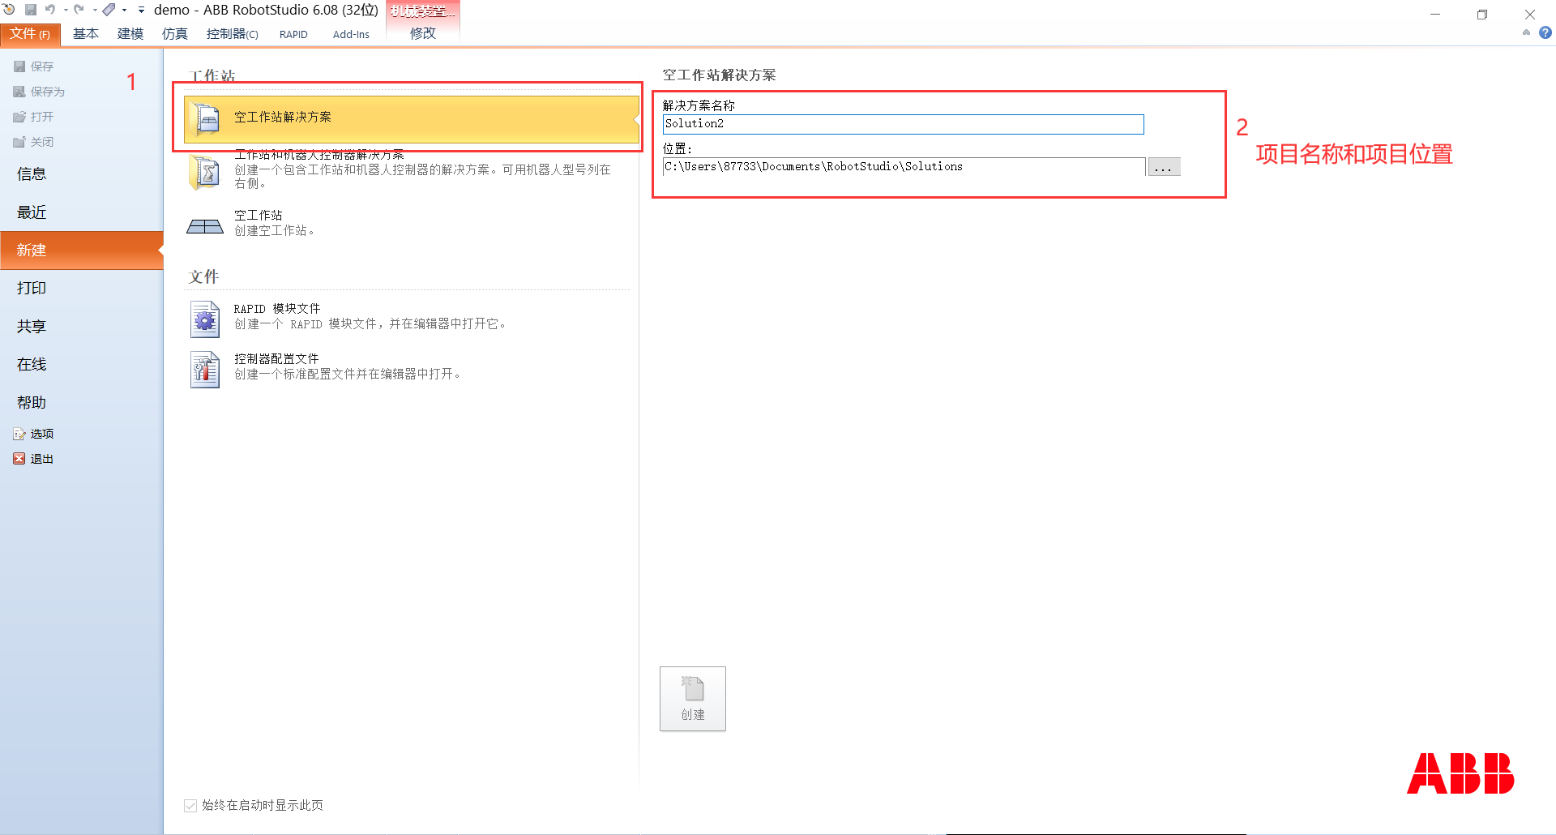Switch to the 仿真 ribbon tab
This screenshot has width=1556, height=835.
click(x=175, y=34)
